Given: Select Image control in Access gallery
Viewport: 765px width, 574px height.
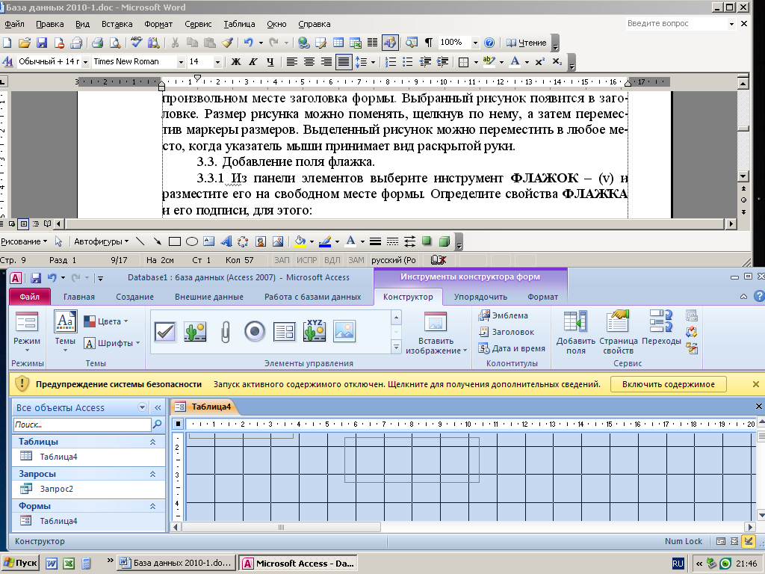Looking at the screenshot, I should (x=344, y=332).
